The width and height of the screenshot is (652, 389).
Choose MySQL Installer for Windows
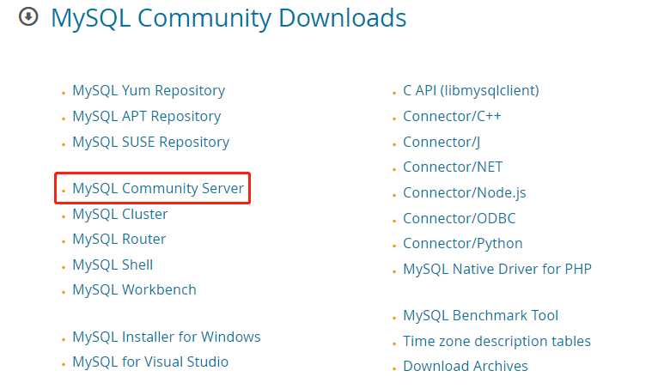tap(167, 337)
